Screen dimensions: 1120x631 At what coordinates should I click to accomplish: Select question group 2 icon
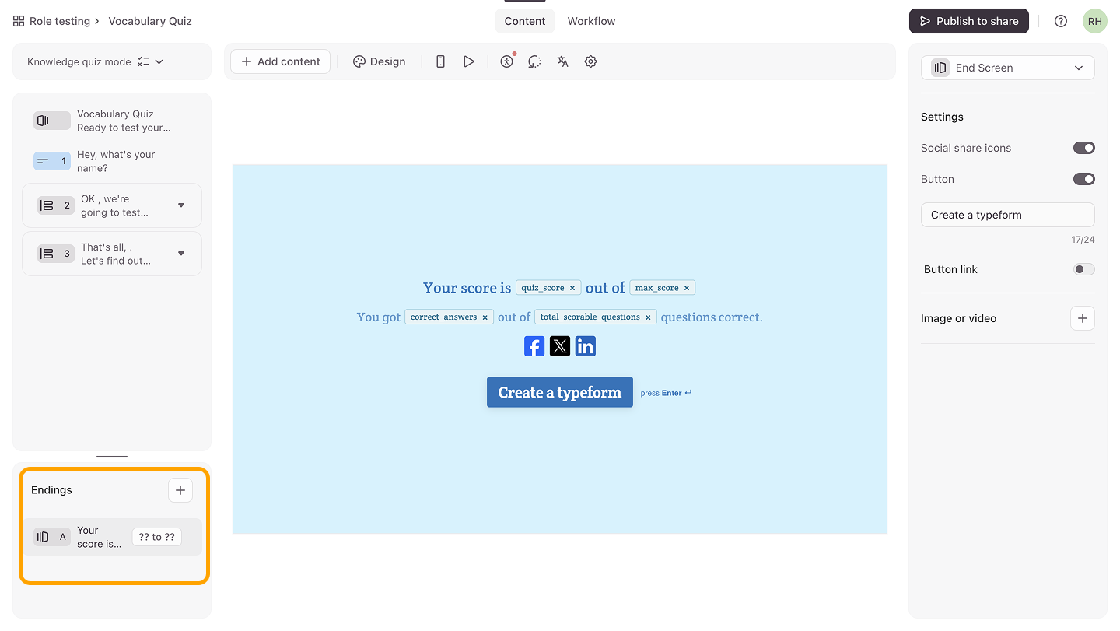coord(55,205)
